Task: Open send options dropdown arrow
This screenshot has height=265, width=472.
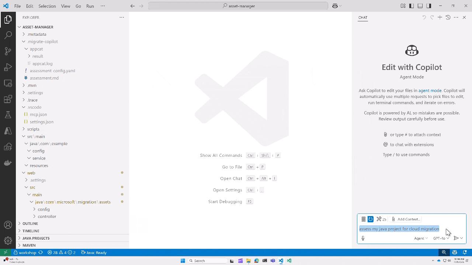Action: [x=461, y=238]
